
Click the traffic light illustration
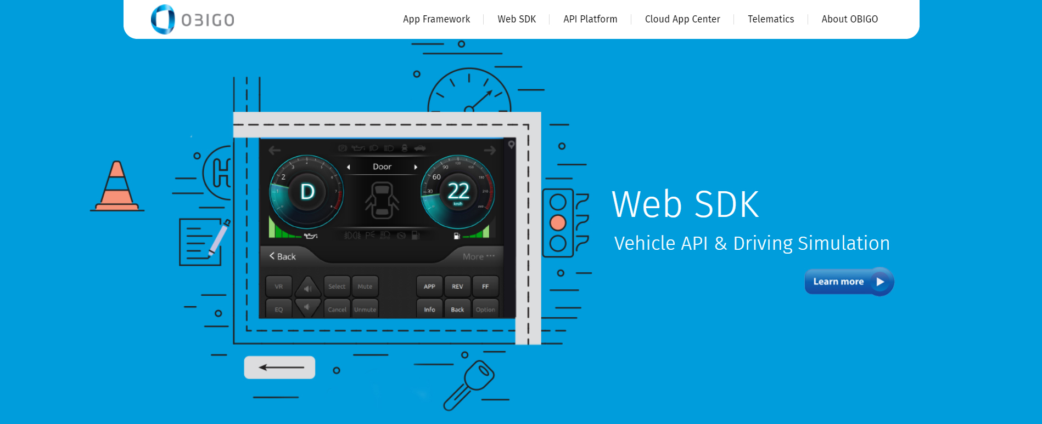[x=558, y=223]
